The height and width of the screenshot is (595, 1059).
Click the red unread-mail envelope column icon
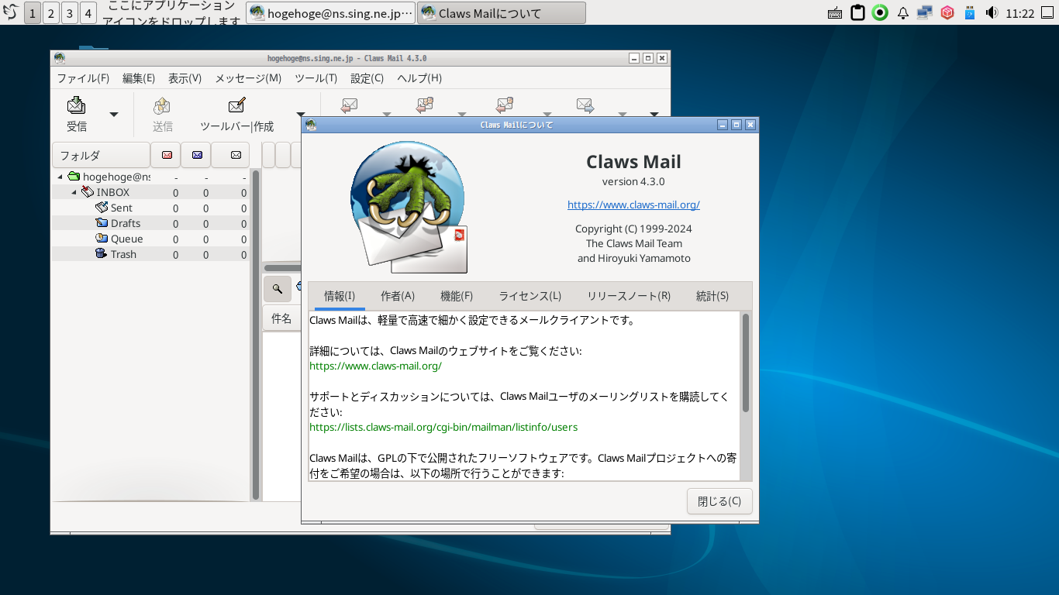tap(165, 154)
